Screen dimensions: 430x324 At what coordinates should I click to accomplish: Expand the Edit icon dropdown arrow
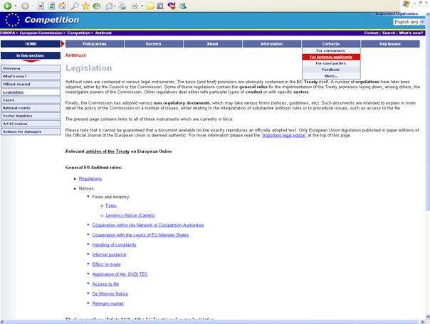pos(142,6)
